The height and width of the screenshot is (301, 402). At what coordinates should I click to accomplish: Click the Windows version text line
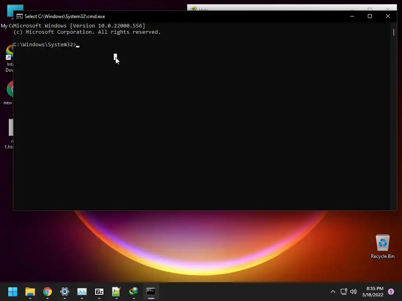pyautogui.click(x=79, y=25)
